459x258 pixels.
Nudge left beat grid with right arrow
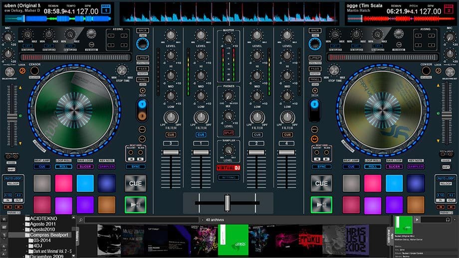tap(140, 159)
